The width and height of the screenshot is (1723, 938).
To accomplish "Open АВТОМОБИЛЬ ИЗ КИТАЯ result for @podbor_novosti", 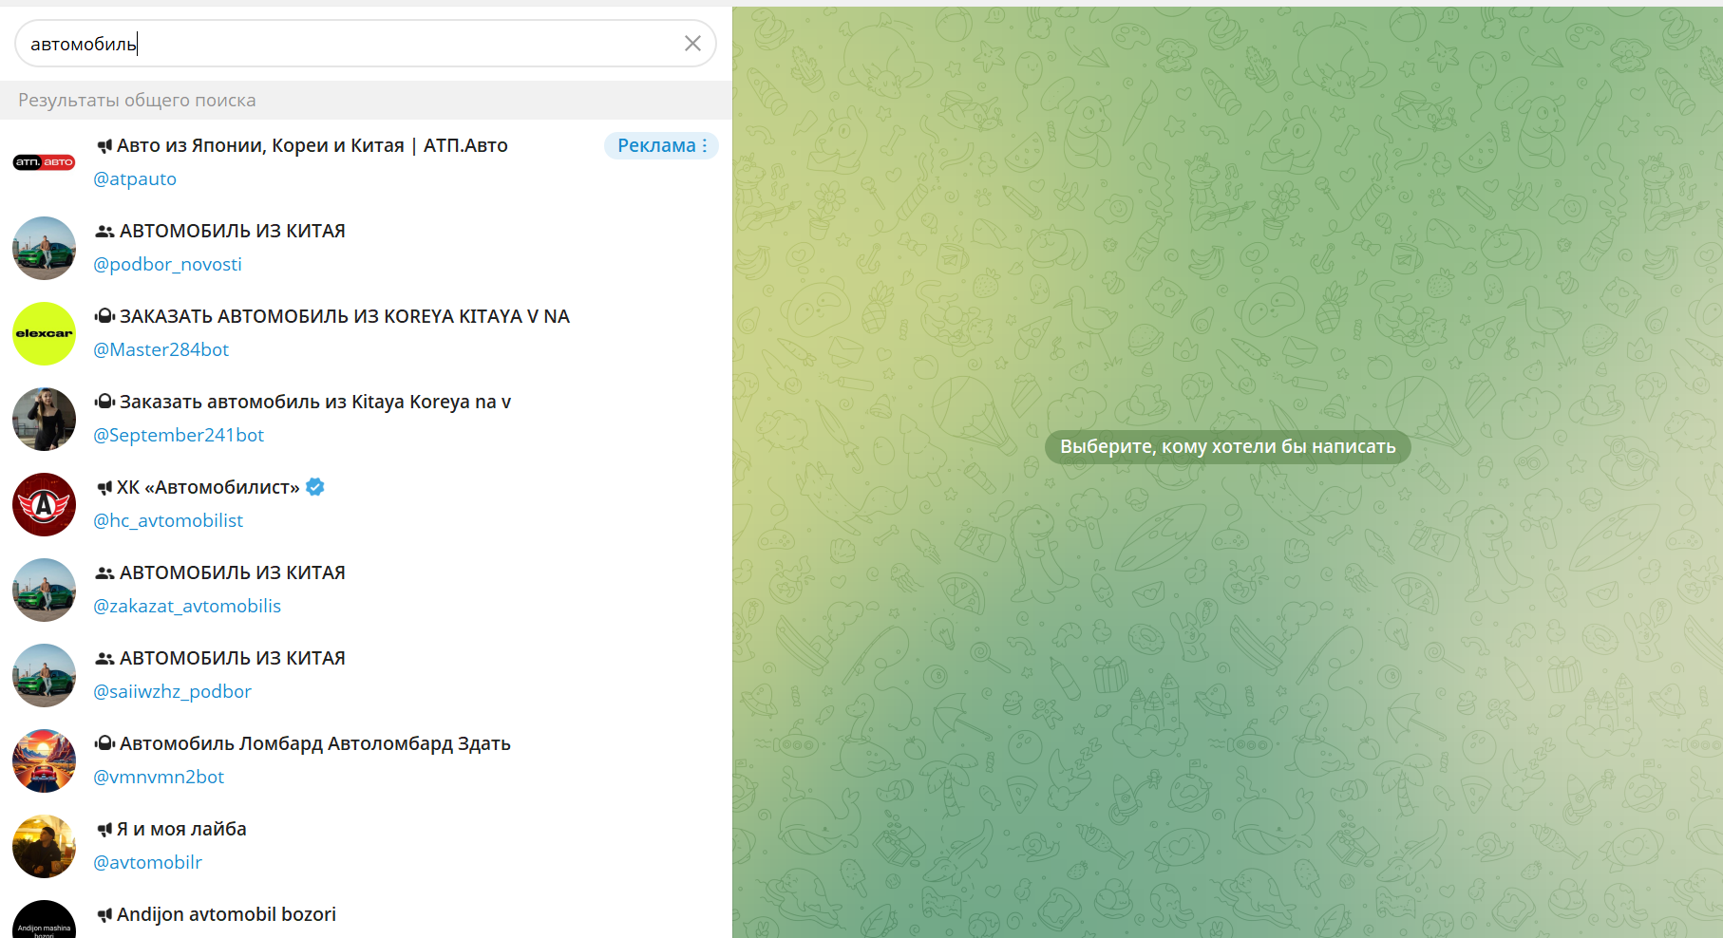I will (x=366, y=248).
